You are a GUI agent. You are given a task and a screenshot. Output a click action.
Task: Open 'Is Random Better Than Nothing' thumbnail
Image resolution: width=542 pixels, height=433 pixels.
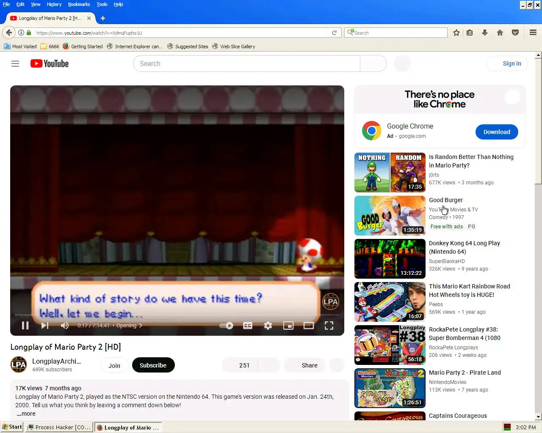click(390, 173)
